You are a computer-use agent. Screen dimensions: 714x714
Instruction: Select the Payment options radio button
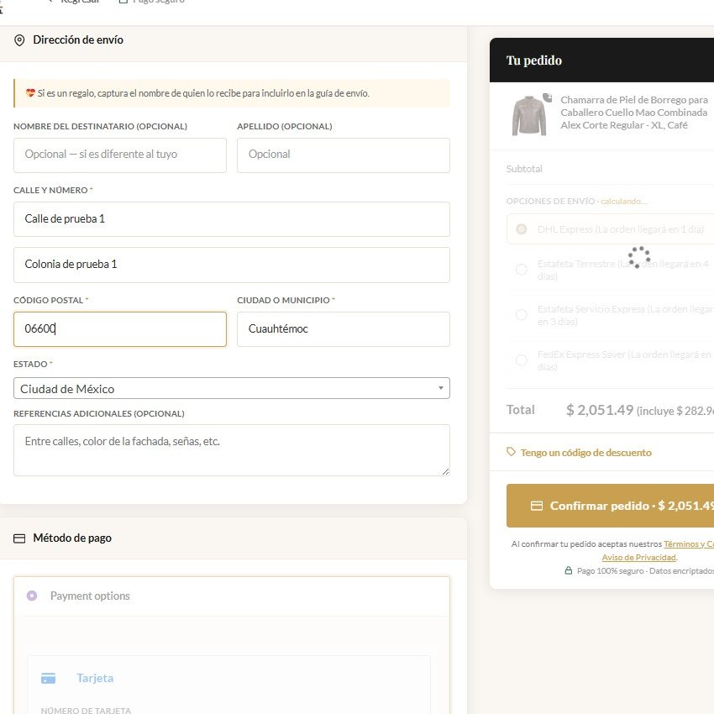point(32,596)
